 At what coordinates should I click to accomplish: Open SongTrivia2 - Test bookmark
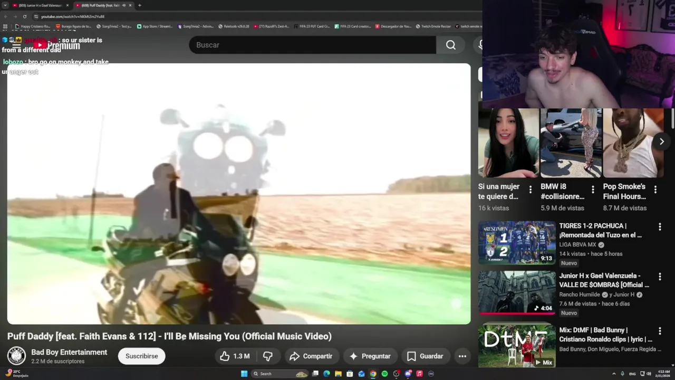(114, 26)
